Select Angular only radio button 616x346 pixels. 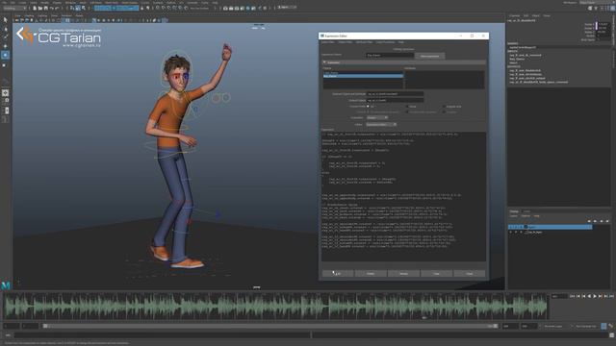coord(444,107)
